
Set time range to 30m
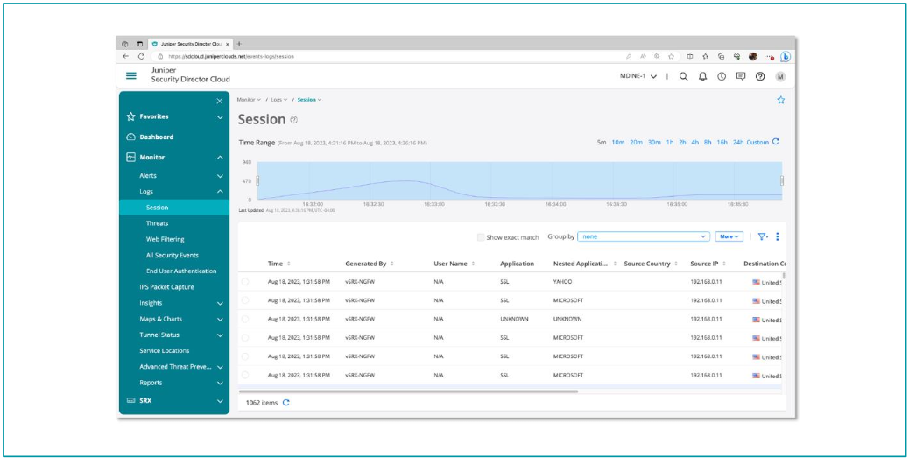[x=654, y=142]
